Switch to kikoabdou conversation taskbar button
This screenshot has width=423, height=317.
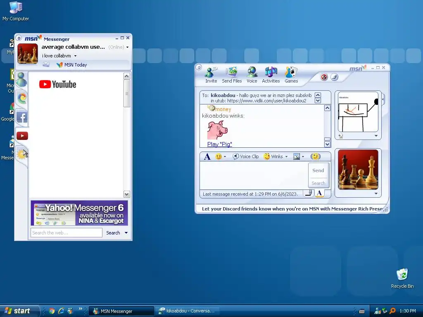(188, 311)
